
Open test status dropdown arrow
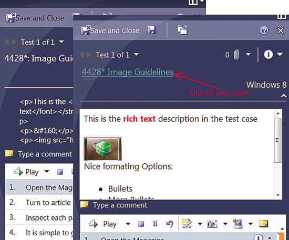click(x=280, y=54)
